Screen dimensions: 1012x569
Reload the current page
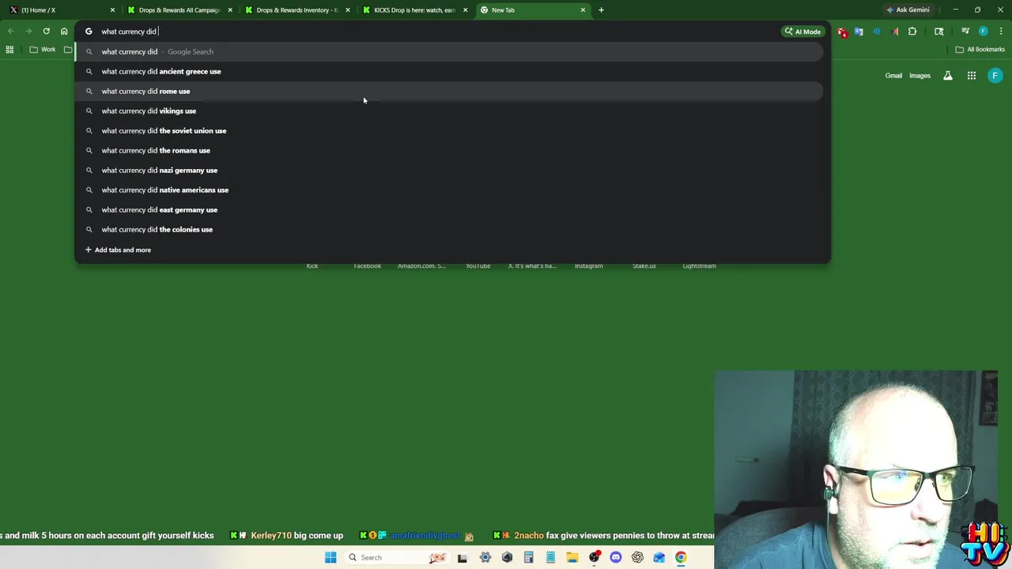click(x=46, y=32)
